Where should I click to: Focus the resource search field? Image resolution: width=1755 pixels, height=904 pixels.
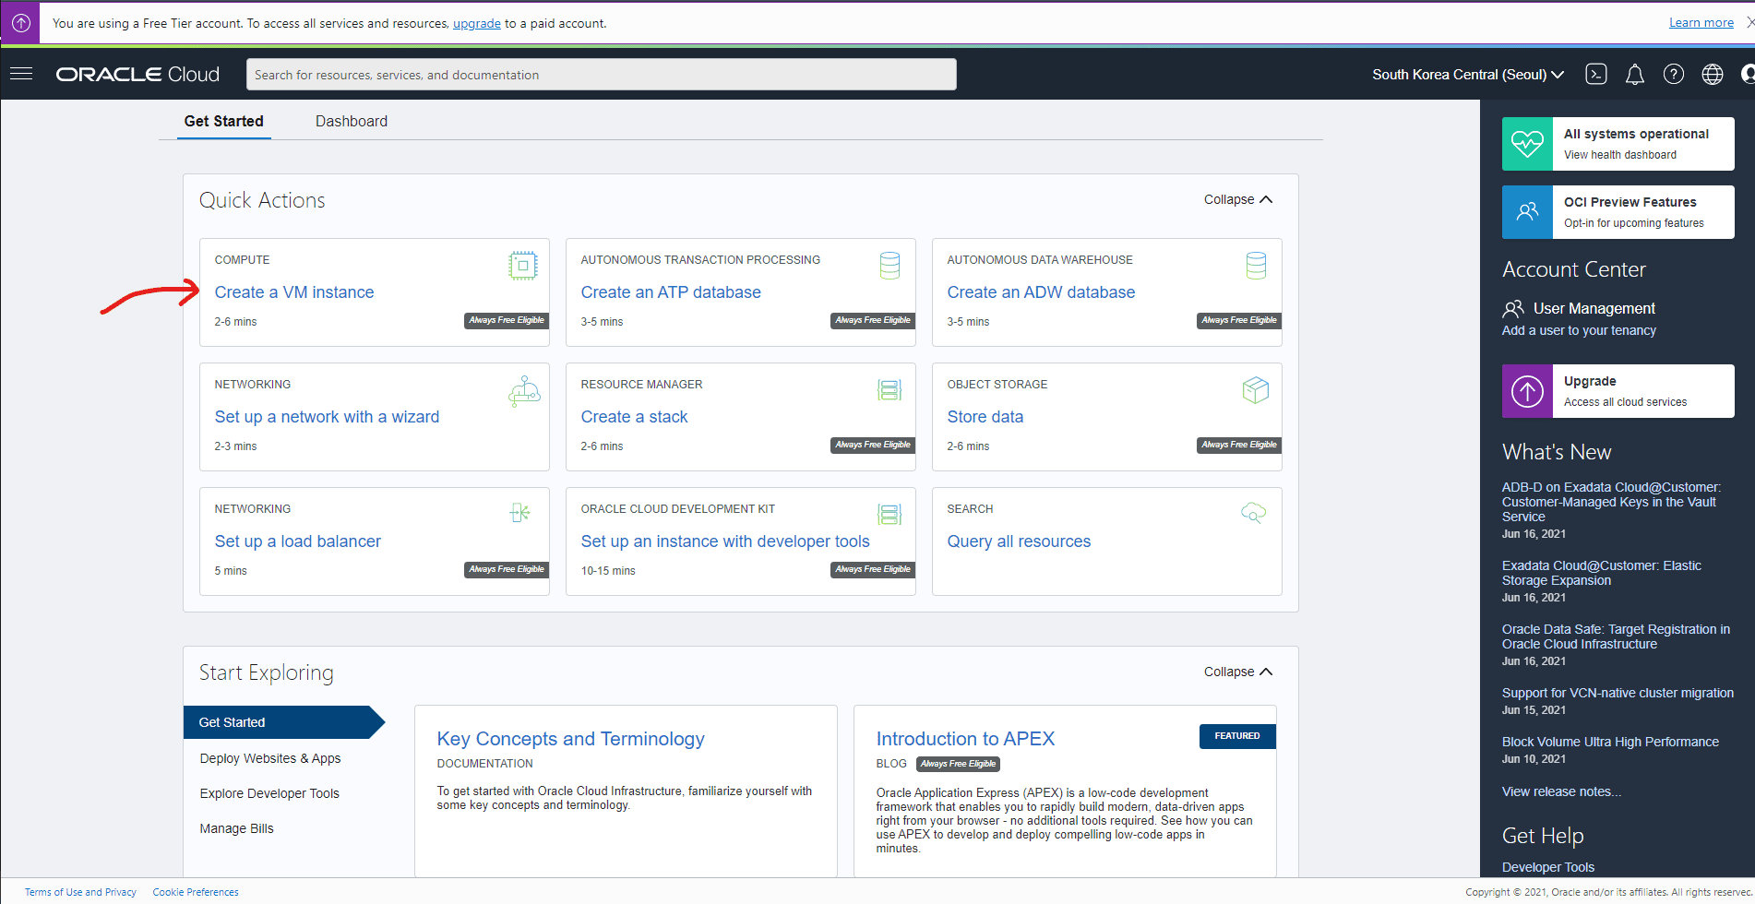point(601,75)
